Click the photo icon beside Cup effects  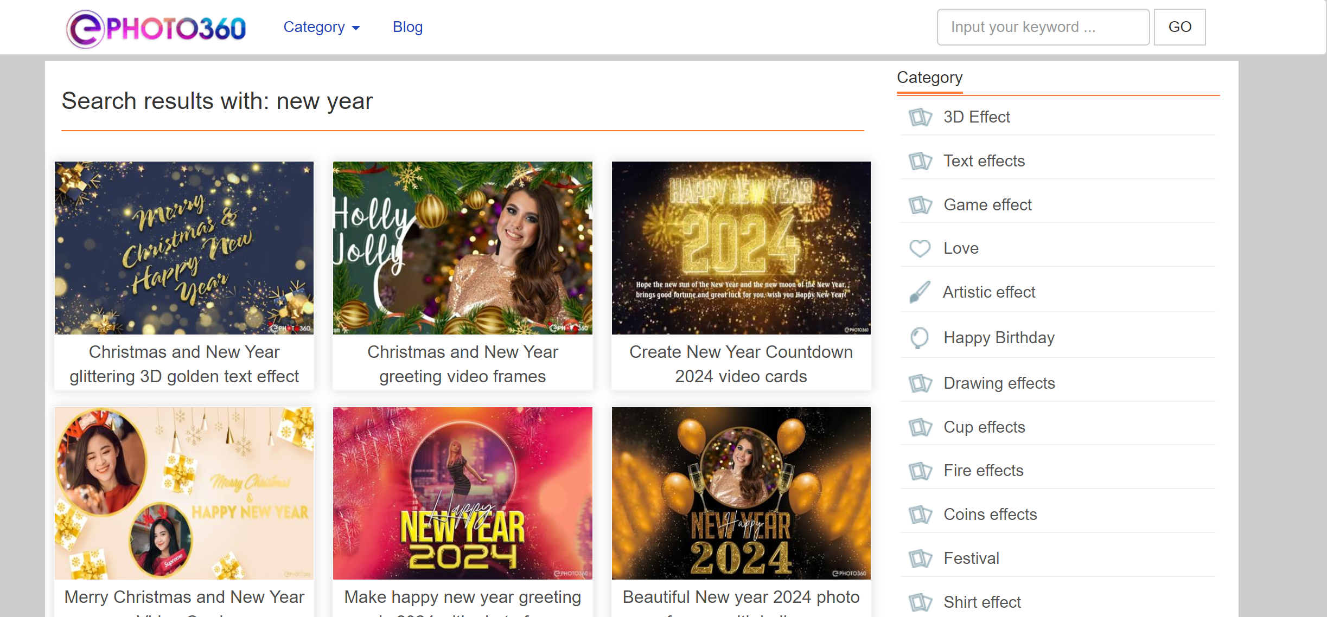(920, 427)
